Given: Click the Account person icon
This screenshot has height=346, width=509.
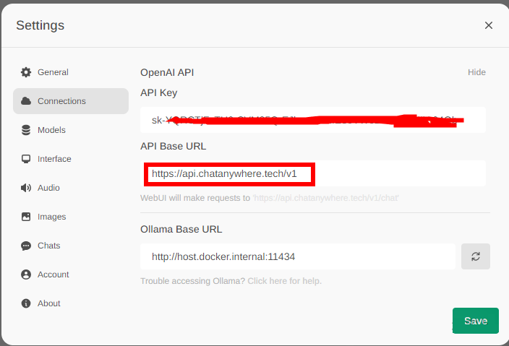Looking at the screenshot, I should pos(26,274).
